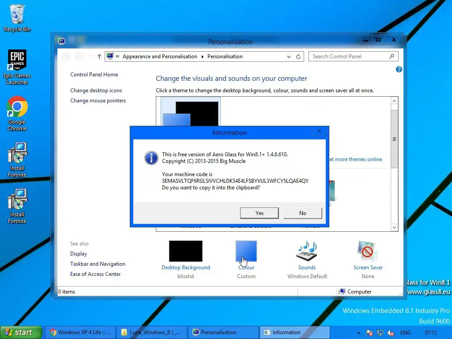Click Personalisation window system icon

[62, 41]
